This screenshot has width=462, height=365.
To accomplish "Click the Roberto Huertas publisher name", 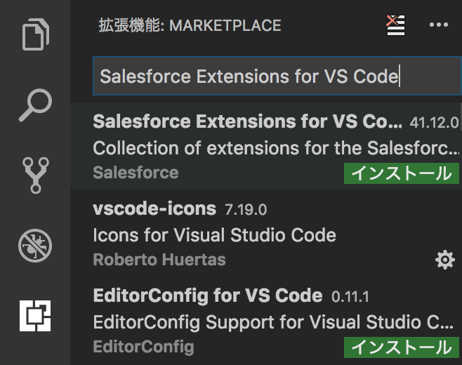I will [x=159, y=260].
